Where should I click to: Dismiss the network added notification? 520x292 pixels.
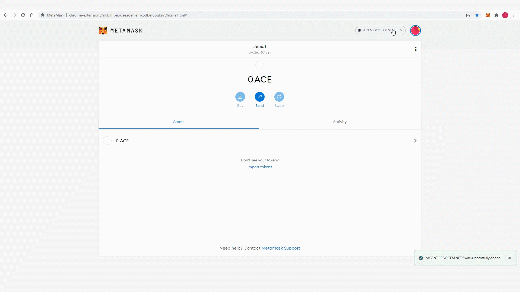pyautogui.click(x=509, y=258)
